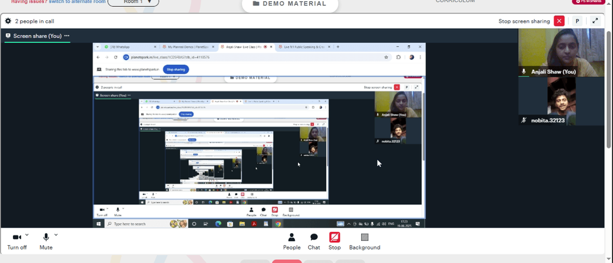Click Edge taskbar icon in shared preview
This screenshot has height=263, width=613.
point(218,224)
